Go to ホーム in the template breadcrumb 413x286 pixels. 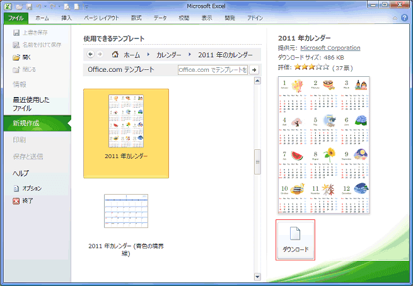pyautogui.click(x=132, y=55)
